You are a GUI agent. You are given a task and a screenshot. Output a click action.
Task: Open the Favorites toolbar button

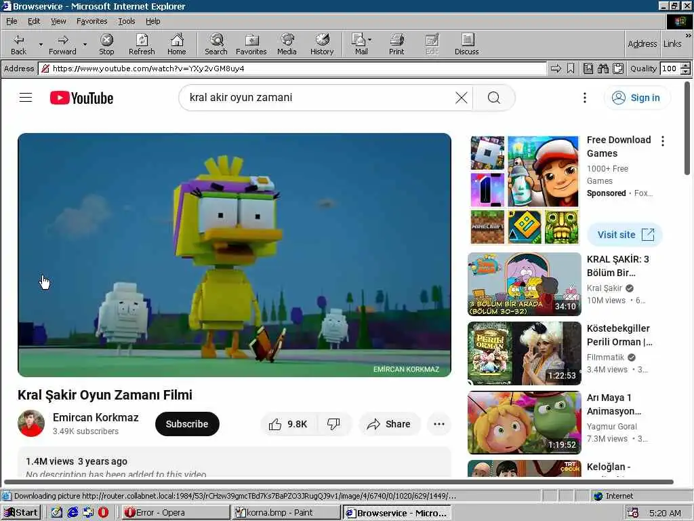(x=251, y=44)
